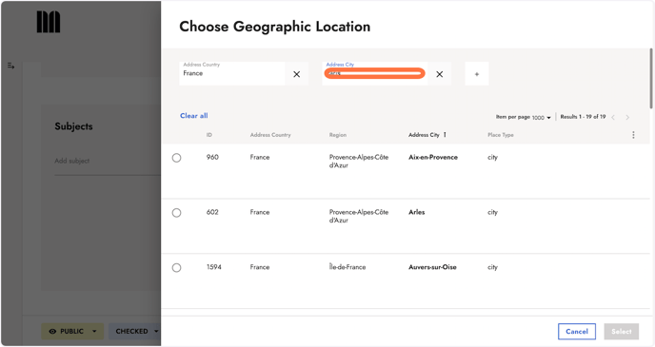Screen dimensions: 655x347
Task: Add another filter with plus button
Action: click(477, 74)
